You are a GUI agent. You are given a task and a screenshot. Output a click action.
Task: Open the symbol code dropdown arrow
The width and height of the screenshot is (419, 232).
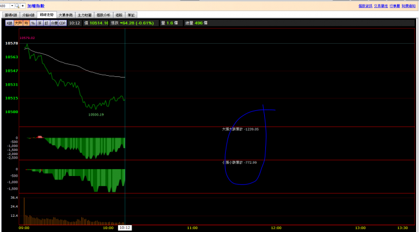click(12, 6)
